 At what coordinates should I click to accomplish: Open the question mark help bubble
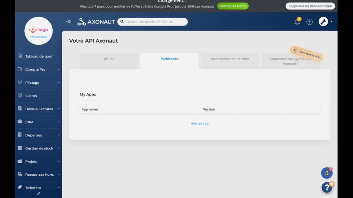coord(327,187)
